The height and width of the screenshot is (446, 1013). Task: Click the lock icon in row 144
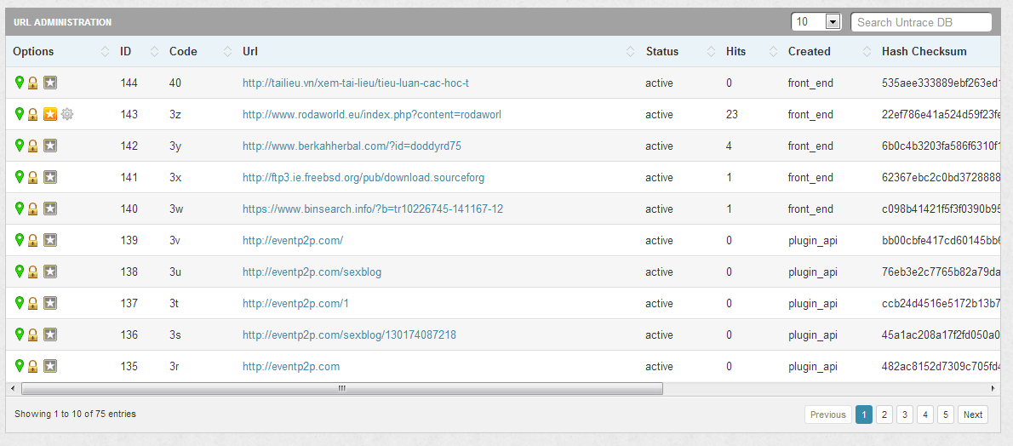(x=32, y=83)
